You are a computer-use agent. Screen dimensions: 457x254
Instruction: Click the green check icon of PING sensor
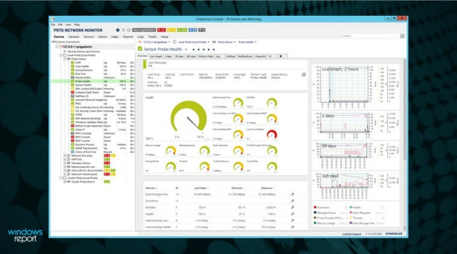(x=73, y=104)
